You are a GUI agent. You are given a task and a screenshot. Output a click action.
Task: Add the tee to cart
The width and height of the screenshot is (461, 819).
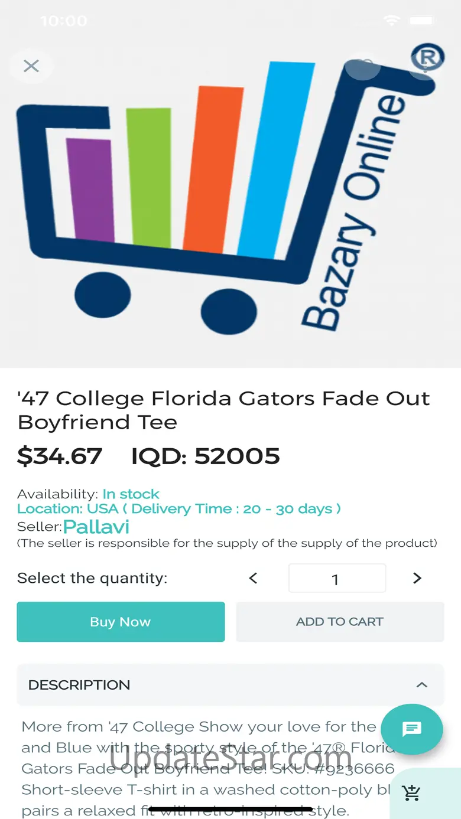tap(340, 622)
